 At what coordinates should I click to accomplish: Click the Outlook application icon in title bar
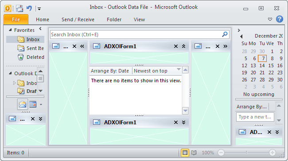coord(8,8)
